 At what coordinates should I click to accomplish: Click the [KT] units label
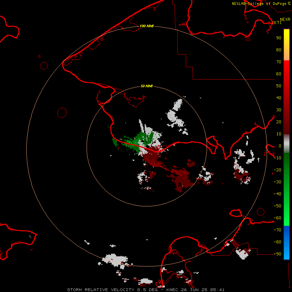pyautogui.click(x=277, y=22)
